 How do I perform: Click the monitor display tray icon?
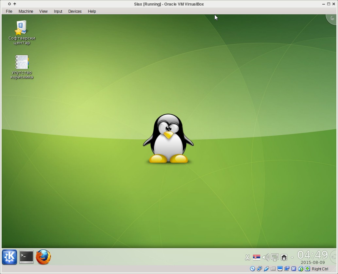[275, 257]
